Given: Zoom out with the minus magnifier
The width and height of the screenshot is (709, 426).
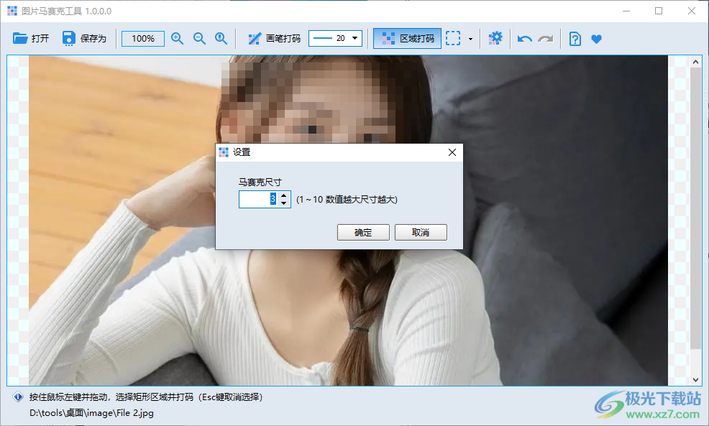Looking at the screenshot, I should point(199,38).
